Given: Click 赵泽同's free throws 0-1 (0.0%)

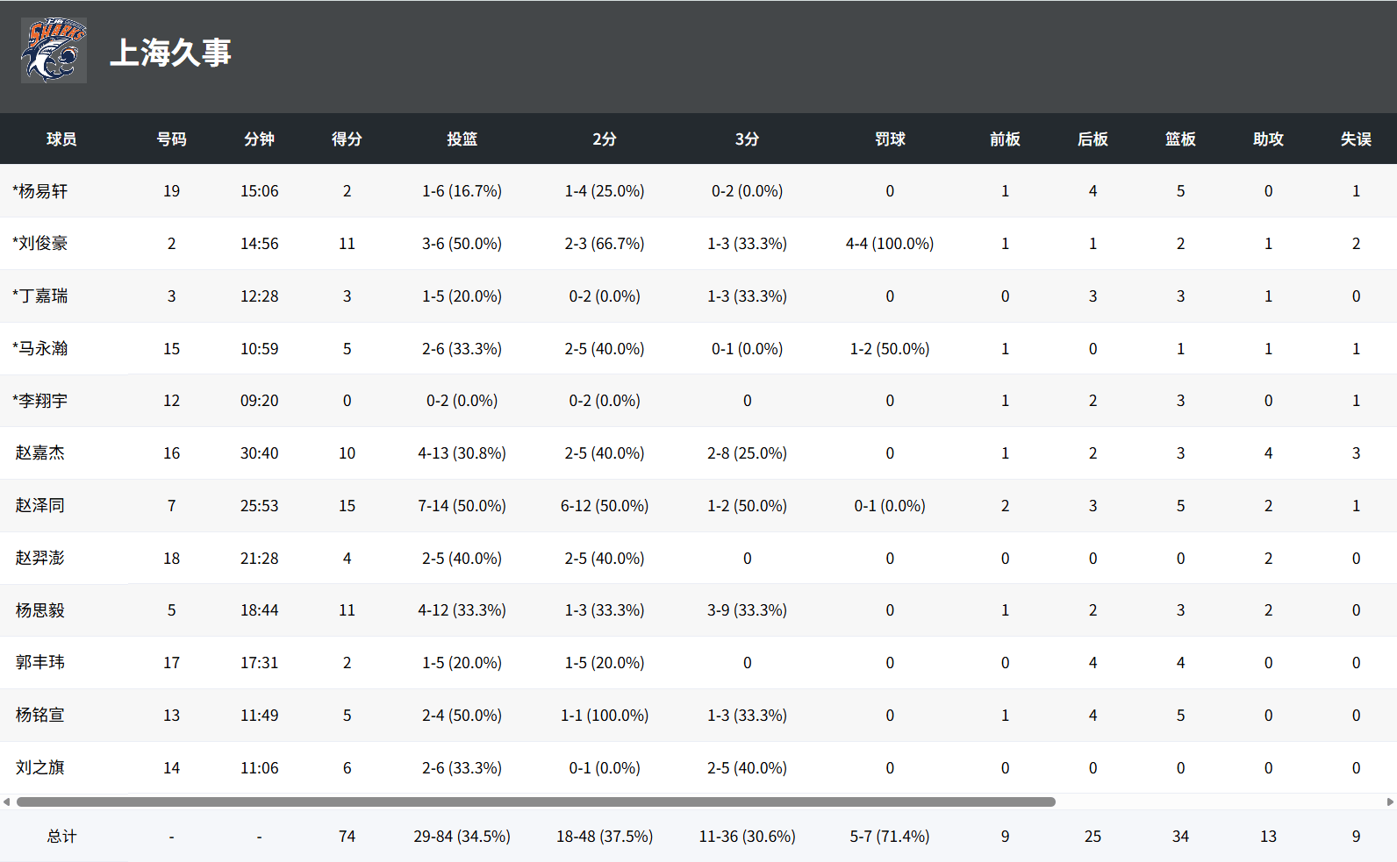Looking at the screenshot, I should (890, 506).
